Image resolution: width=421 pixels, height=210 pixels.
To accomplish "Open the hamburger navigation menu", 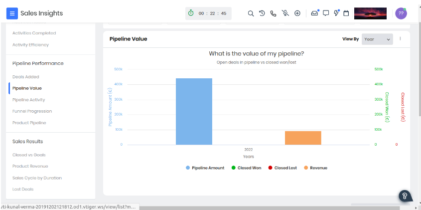I will point(12,13).
